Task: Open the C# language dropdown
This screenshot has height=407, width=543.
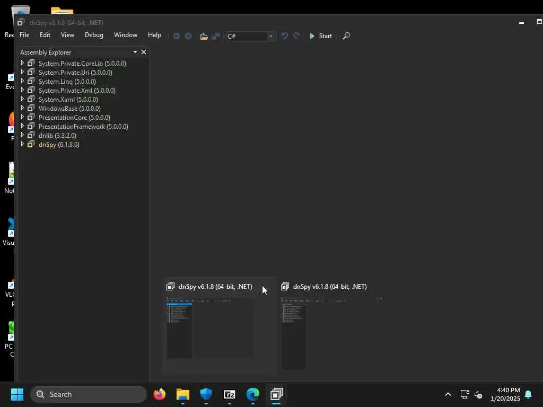Action: tap(271, 36)
